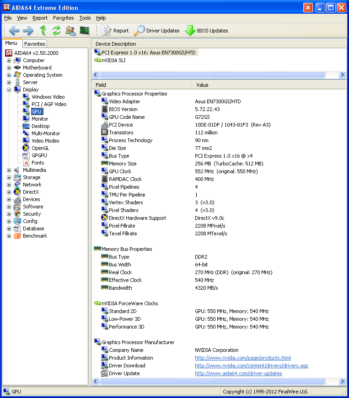This screenshot has width=349, height=398.
Task: Click the Operating System Windows flag icon
Action: [x=17, y=75]
